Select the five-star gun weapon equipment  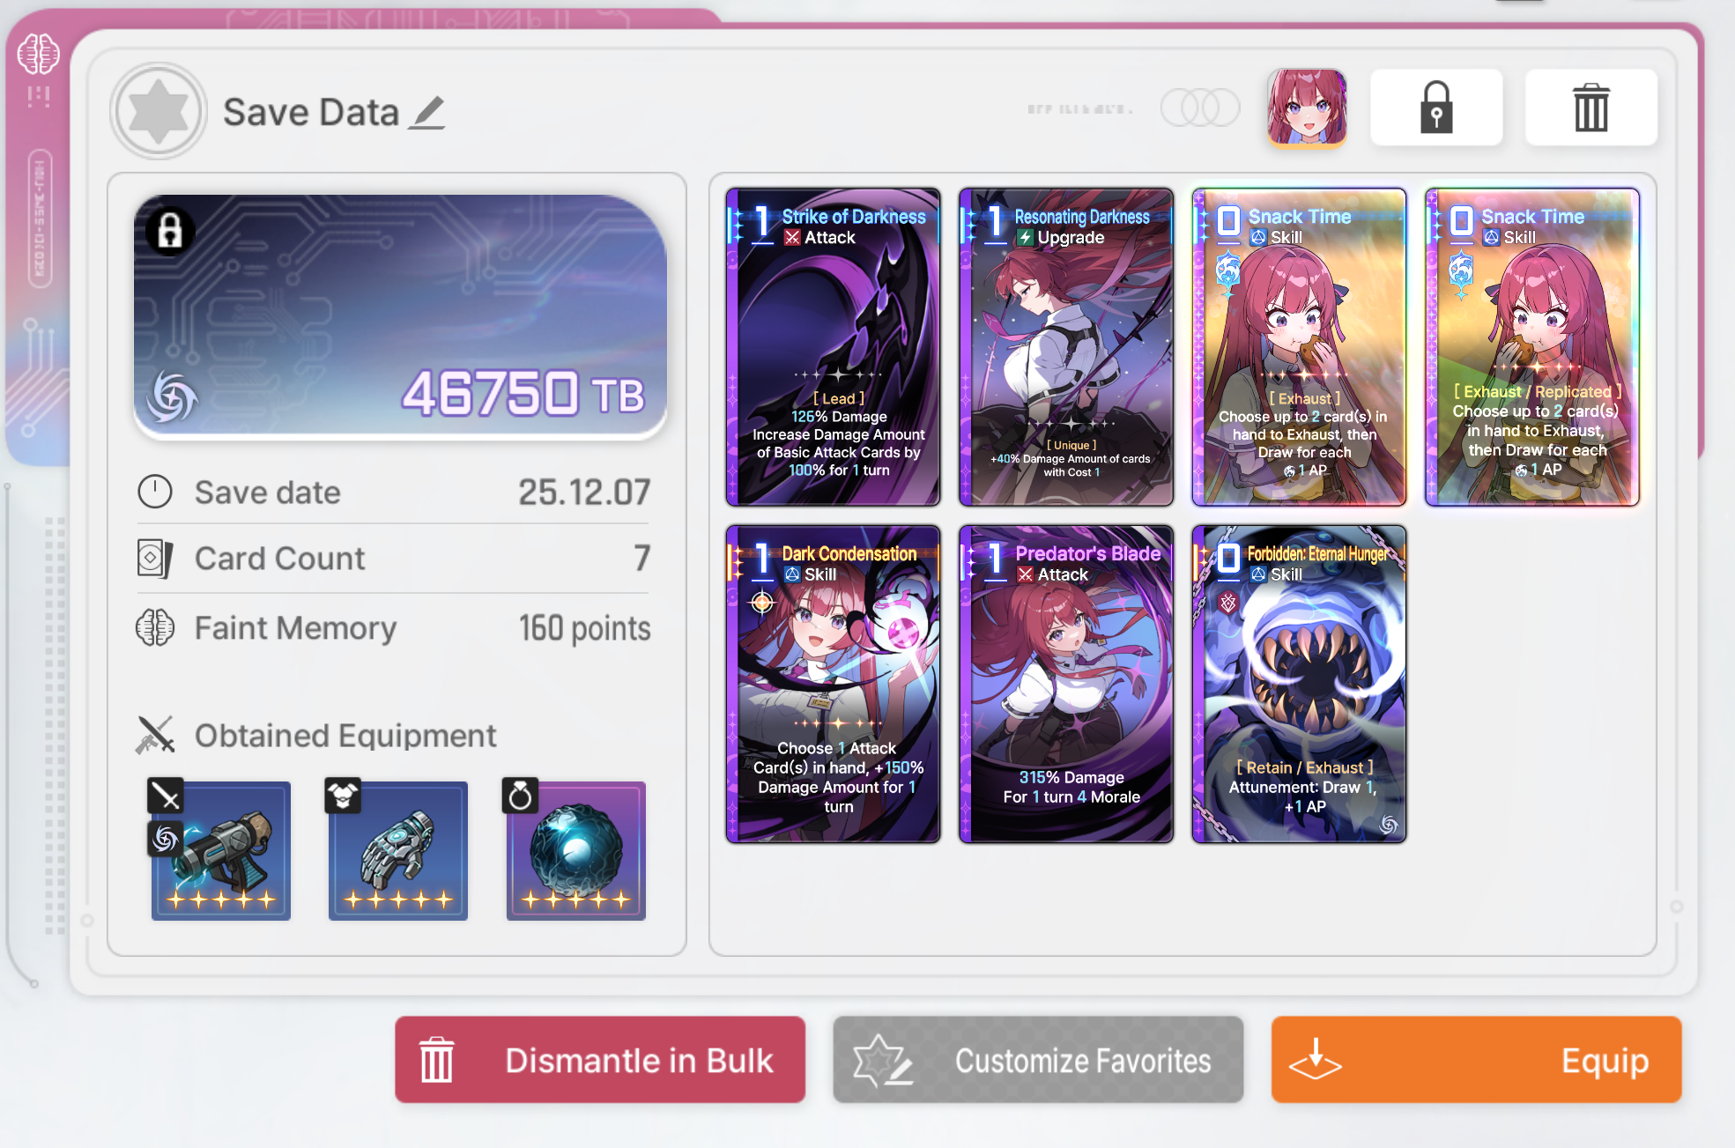click(x=220, y=850)
